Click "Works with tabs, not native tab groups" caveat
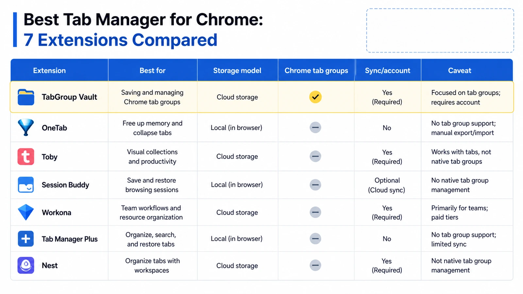 (x=461, y=156)
